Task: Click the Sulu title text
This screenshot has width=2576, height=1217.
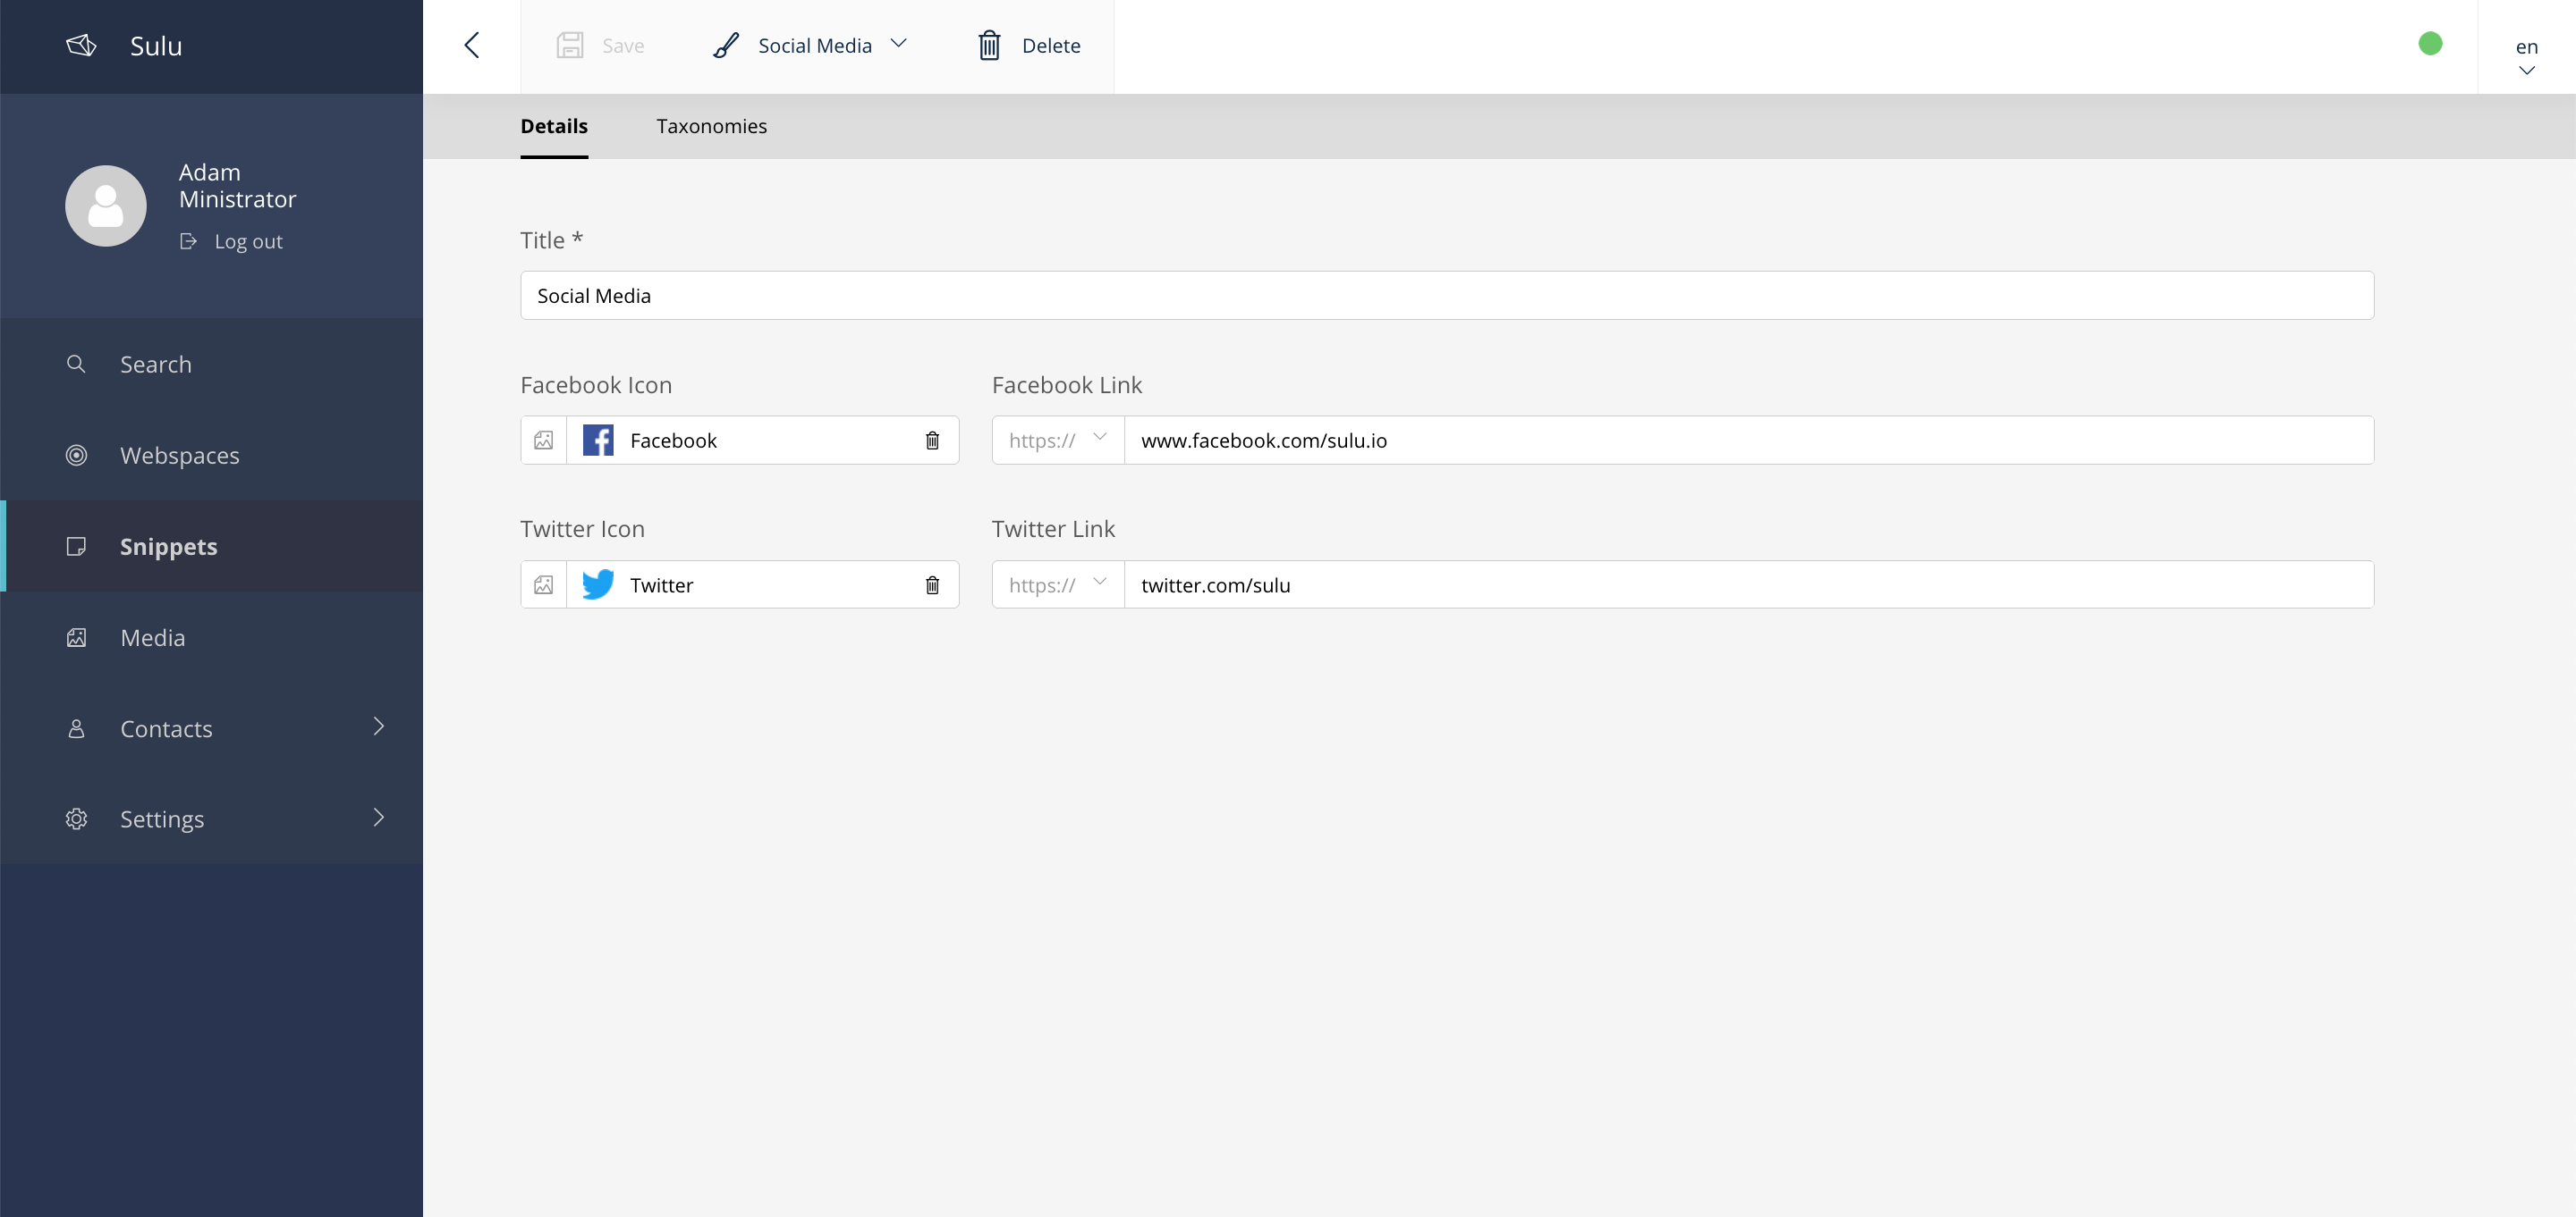Action: pyautogui.click(x=156, y=46)
